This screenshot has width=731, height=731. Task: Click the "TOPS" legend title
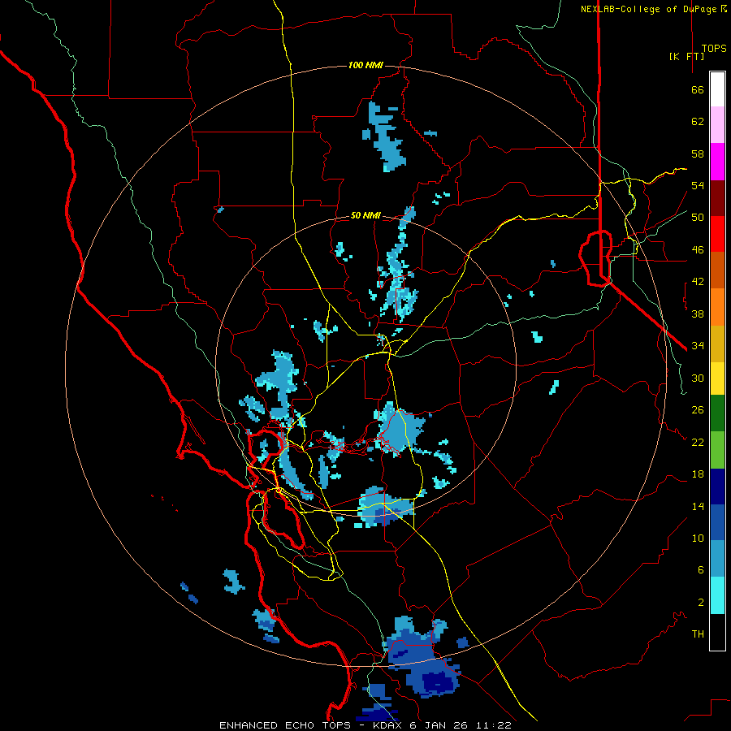coord(714,48)
